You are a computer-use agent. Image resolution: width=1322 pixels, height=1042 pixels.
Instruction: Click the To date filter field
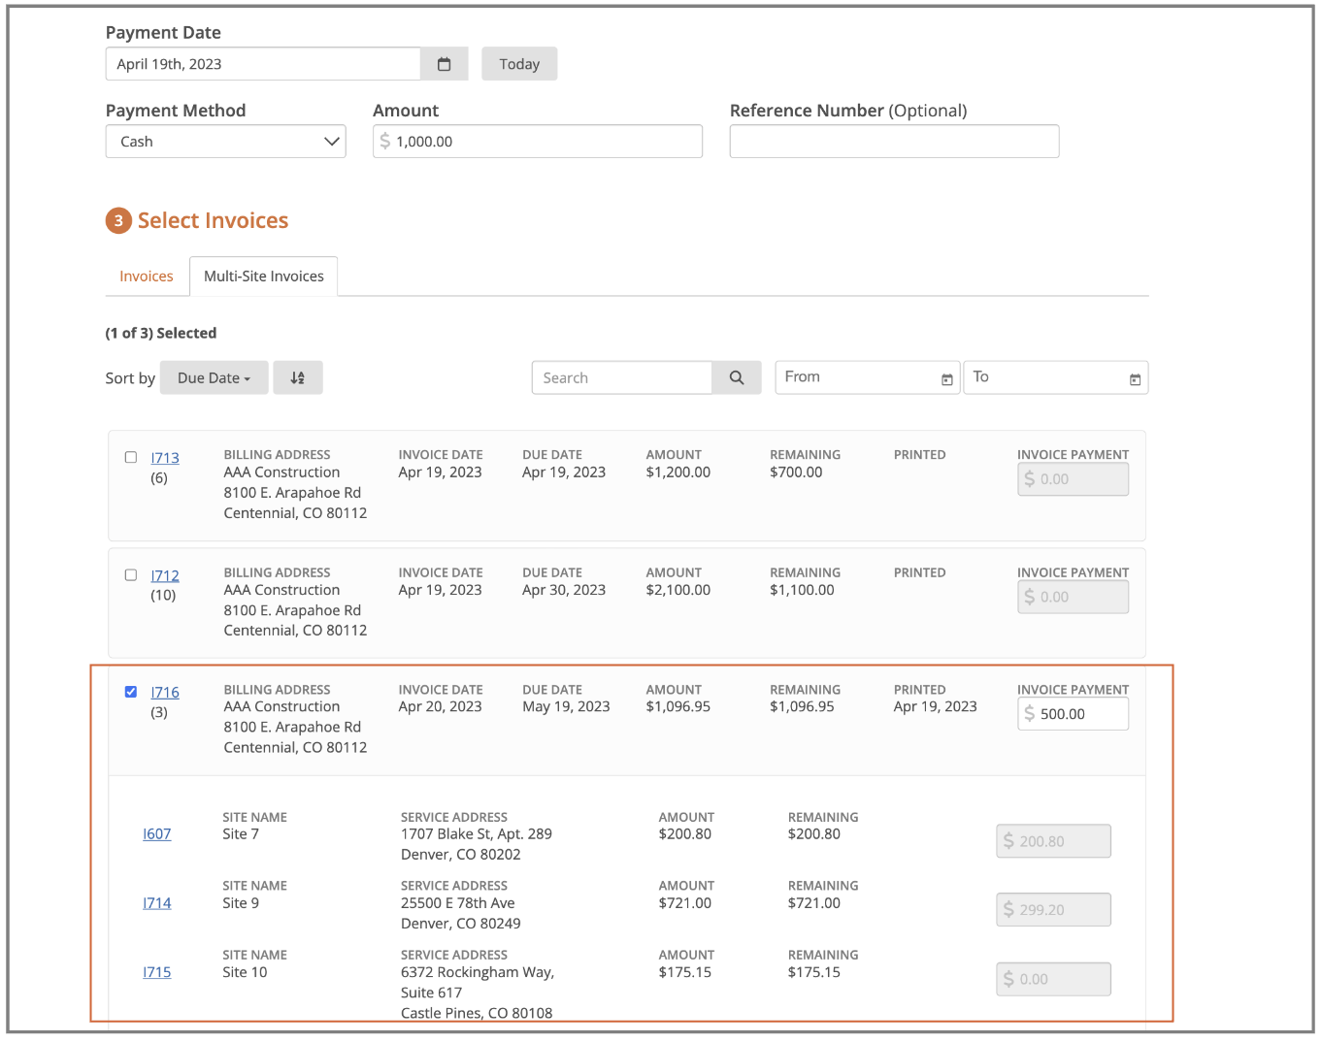click(x=1056, y=377)
